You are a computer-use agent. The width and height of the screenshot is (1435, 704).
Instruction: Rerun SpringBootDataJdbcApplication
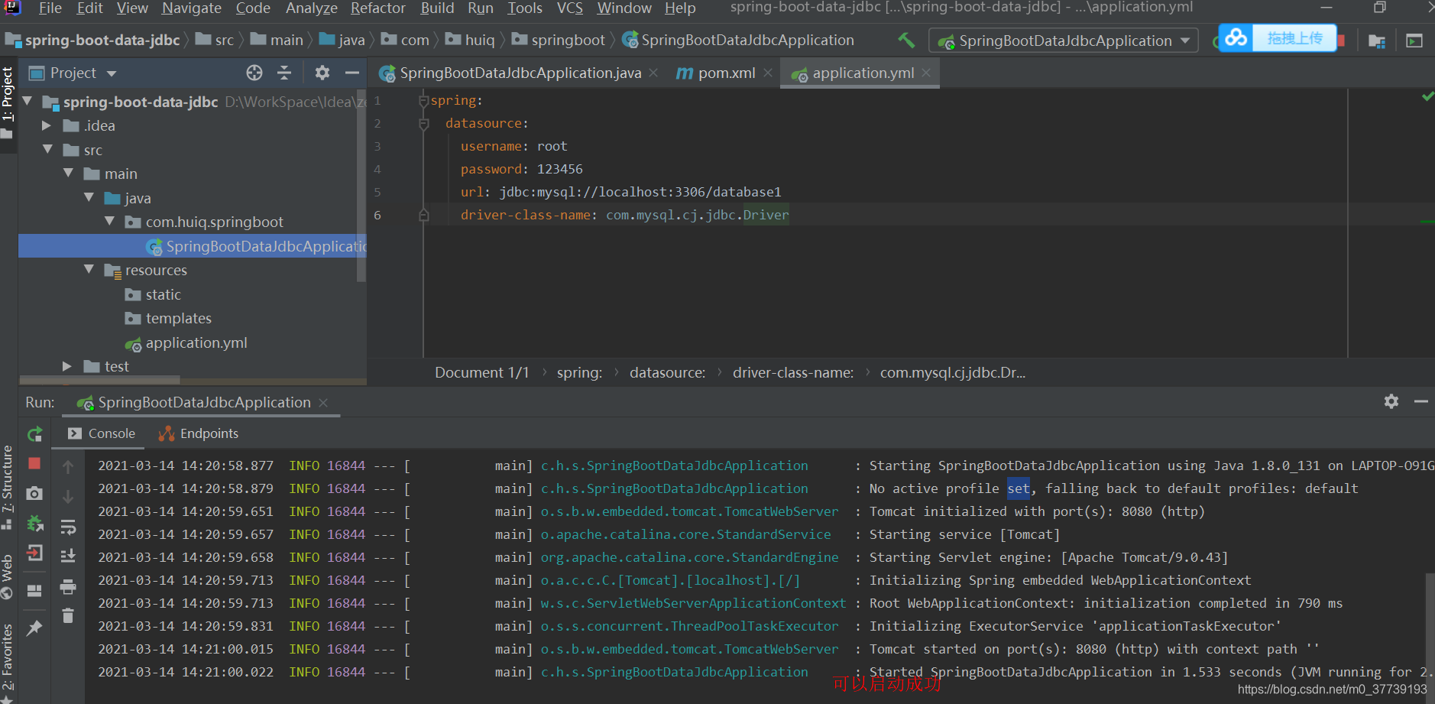35,434
